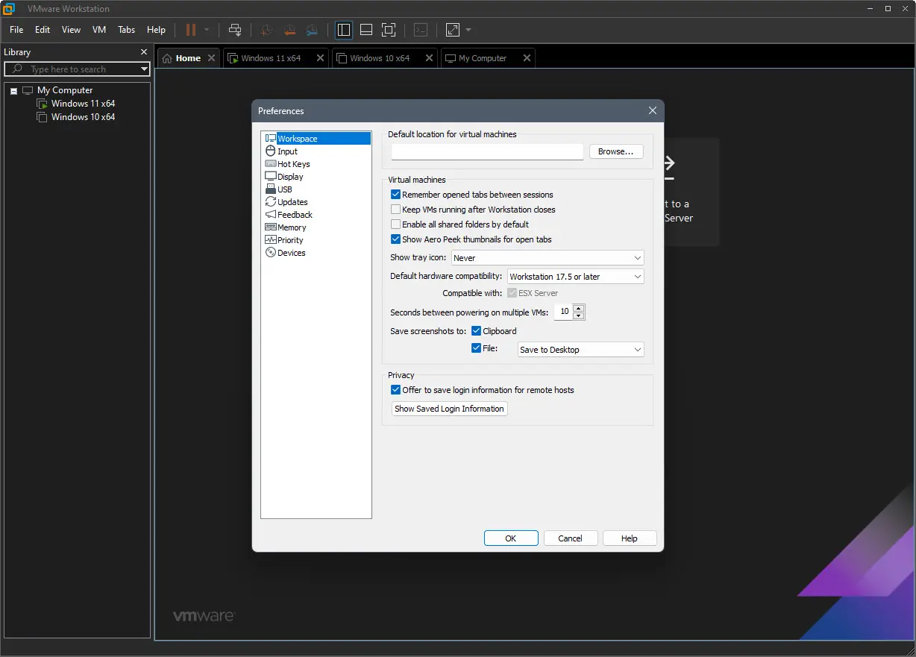Select the Input preferences category

pos(287,151)
